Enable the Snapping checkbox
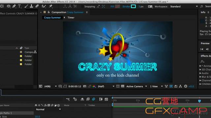This screenshot has height=118, width=211. tap(82, 7)
